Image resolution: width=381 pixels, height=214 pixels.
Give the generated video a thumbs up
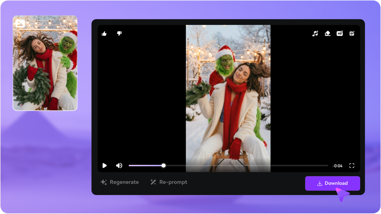click(104, 33)
